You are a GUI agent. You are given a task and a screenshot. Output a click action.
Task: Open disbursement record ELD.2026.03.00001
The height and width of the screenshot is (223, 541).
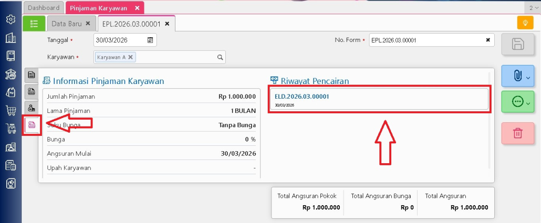point(302,97)
